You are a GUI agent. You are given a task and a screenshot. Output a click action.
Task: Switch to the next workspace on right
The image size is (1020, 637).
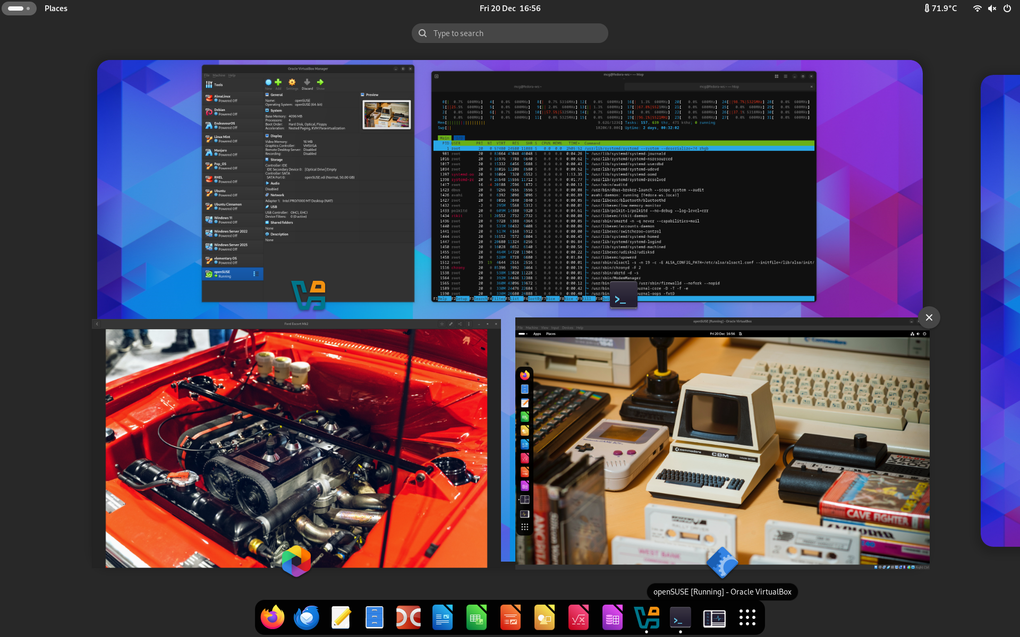(x=1001, y=311)
